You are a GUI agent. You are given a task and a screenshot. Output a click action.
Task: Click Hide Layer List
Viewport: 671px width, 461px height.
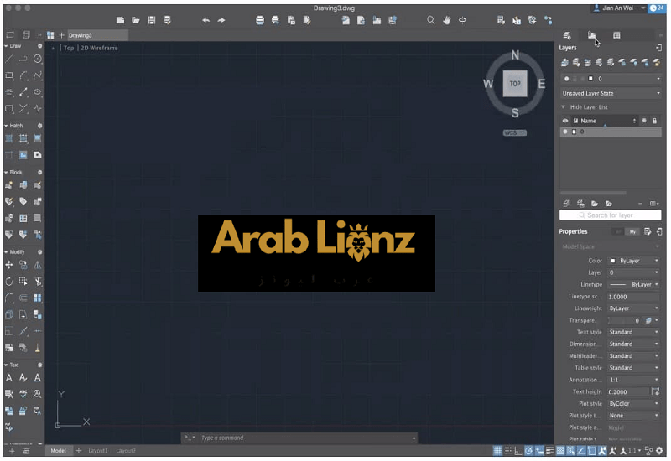tap(589, 107)
